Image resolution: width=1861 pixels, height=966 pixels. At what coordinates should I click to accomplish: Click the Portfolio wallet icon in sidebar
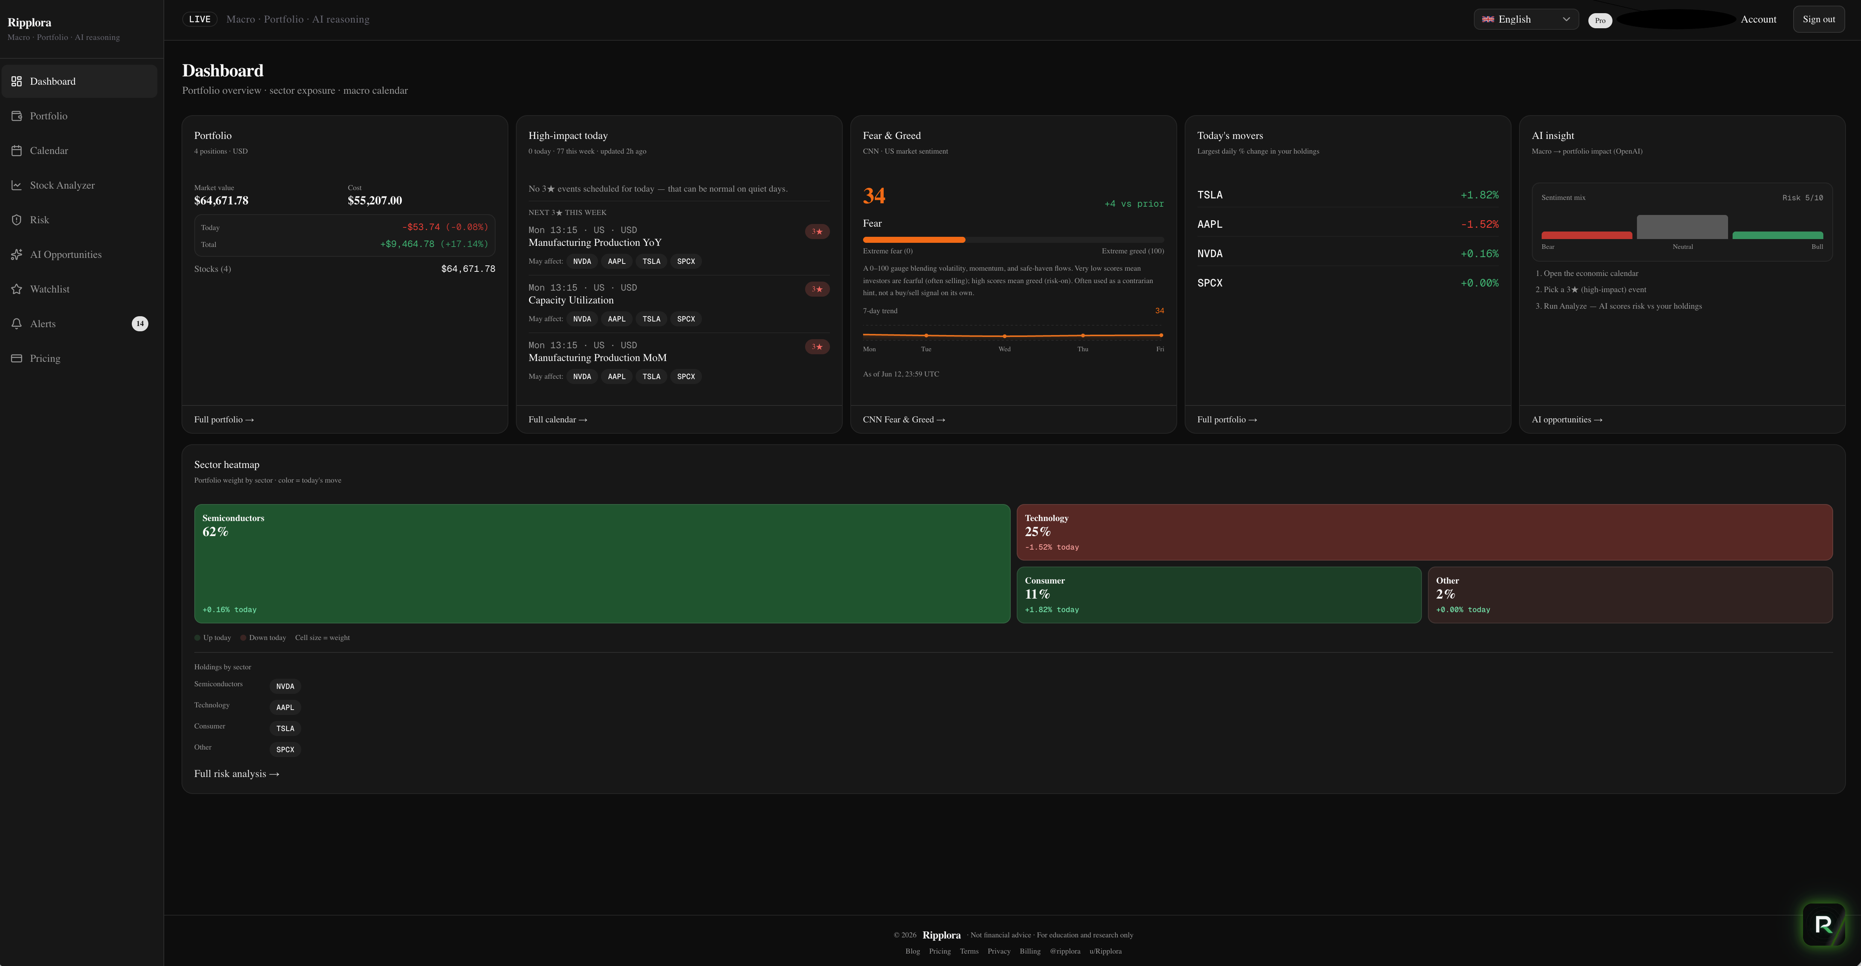pos(17,116)
